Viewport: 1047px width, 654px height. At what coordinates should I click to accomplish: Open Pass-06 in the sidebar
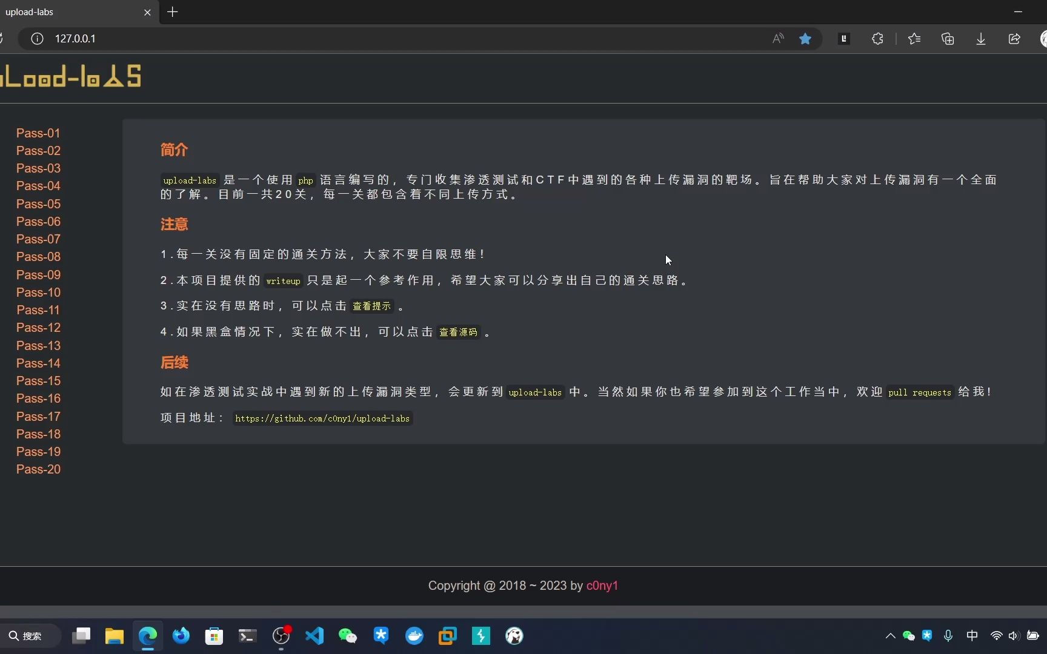38,222
